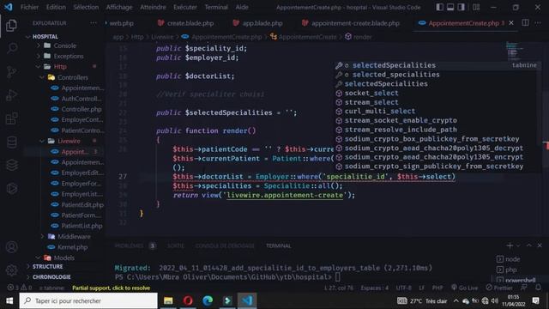
Task: Open the Accounts icon in activity bar
Action: (11, 247)
